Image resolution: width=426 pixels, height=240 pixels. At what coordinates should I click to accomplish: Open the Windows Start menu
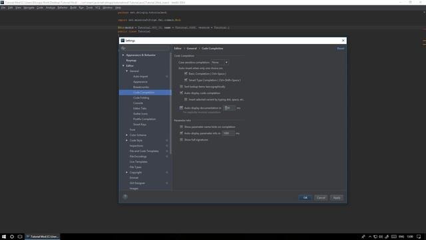(x=4, y=237)
